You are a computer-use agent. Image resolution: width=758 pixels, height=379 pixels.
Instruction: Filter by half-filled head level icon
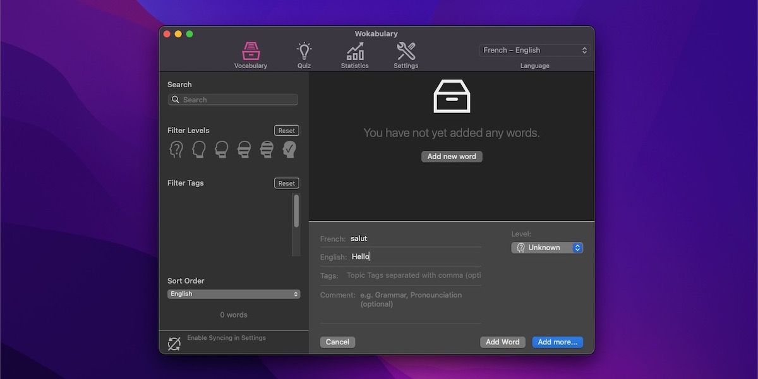click(244, 150)
